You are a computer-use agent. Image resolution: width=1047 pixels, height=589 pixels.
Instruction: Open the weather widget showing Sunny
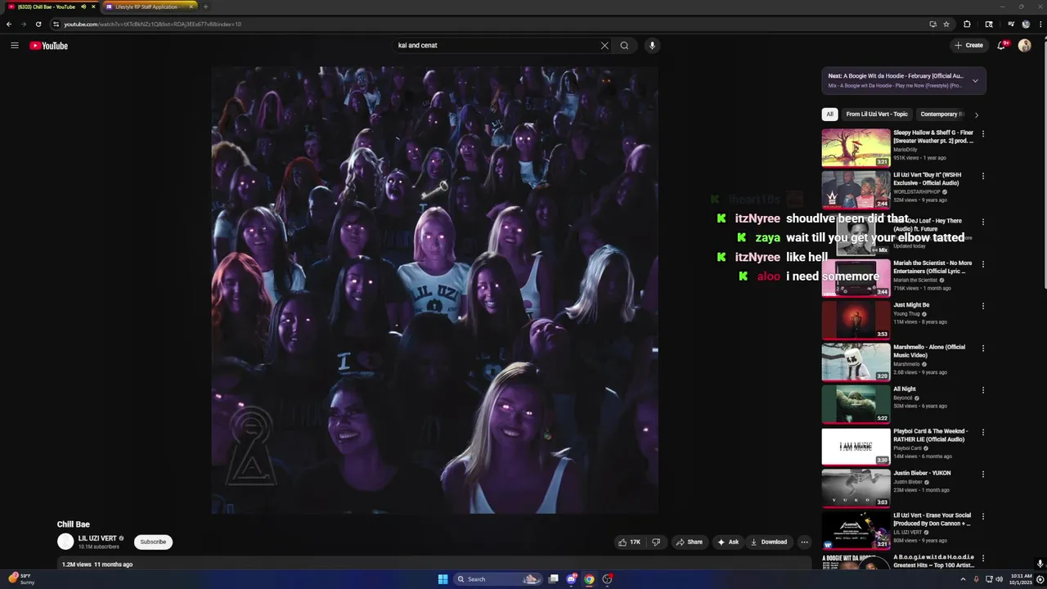click(x=21, y=579)
